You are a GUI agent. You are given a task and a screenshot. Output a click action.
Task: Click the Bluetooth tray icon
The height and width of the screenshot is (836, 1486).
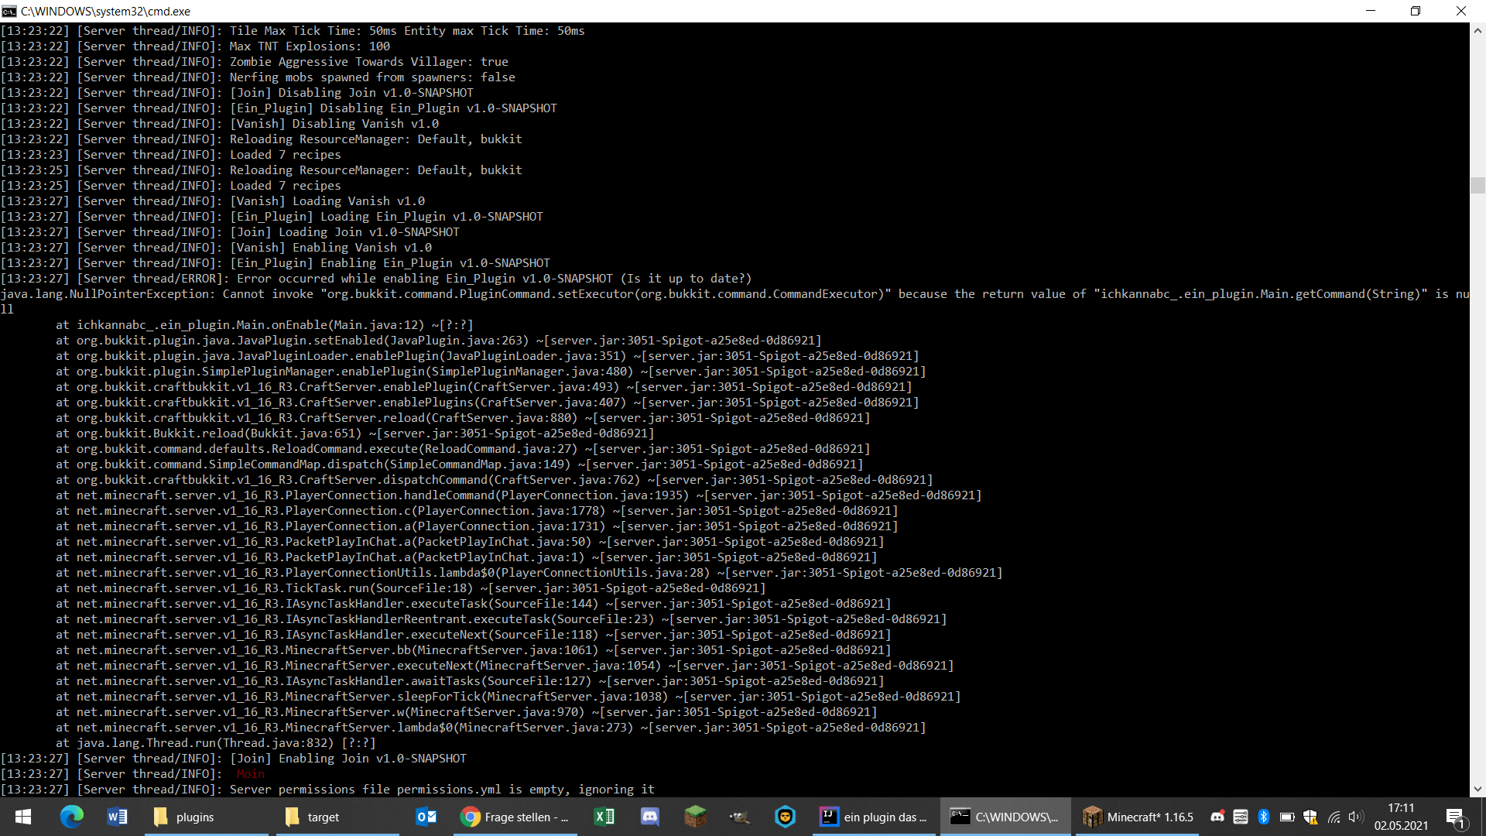point(1264,817)
